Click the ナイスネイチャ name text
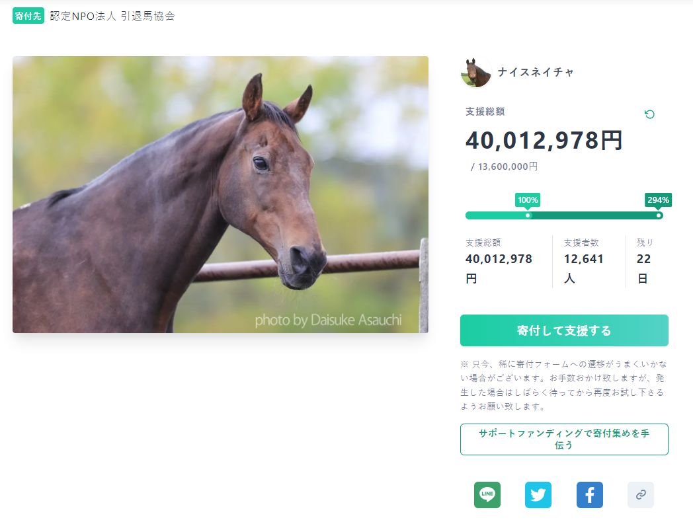 [x=536, y=72]
